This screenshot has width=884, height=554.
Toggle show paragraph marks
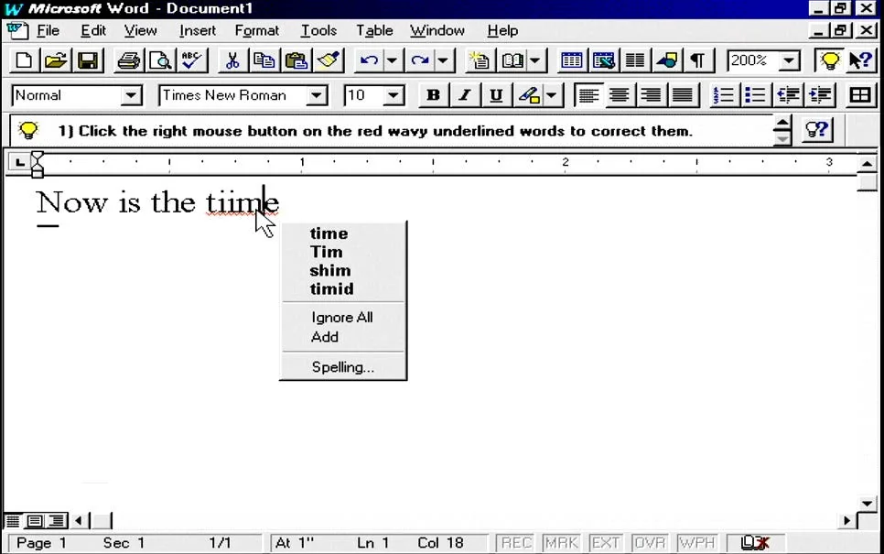(x=698, y=61)
